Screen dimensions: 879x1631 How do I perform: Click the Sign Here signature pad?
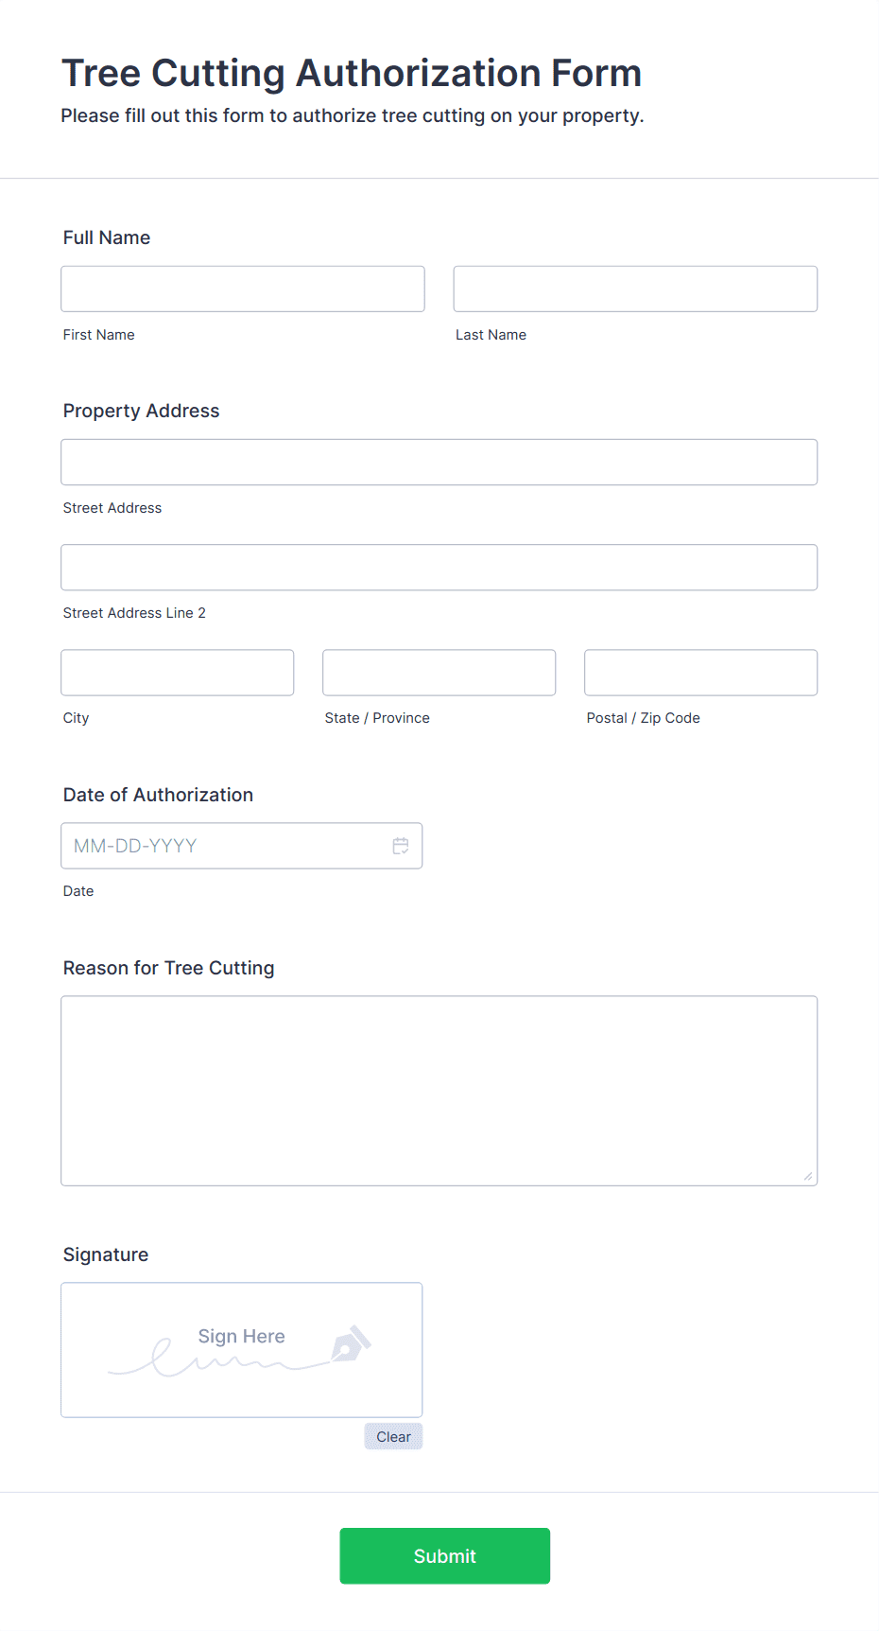pyautogui.click(x=242, y=1350)
